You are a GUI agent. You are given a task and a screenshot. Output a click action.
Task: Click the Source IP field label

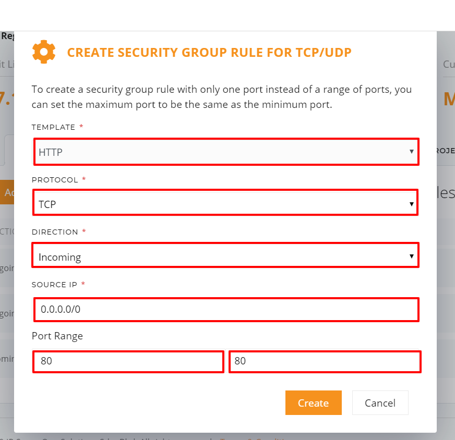tap(54, 285)
